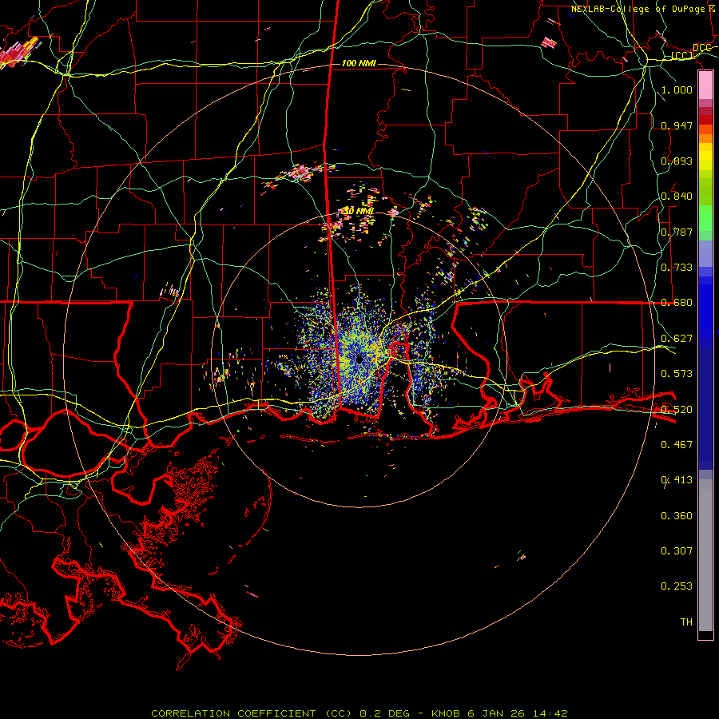Image resolution: width=719 pixels, height=719 pixels.
Task: Pick the dark navy color bar segment
Action: click(705, 408)
